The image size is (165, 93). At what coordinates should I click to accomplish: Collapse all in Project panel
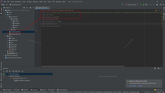27,8
